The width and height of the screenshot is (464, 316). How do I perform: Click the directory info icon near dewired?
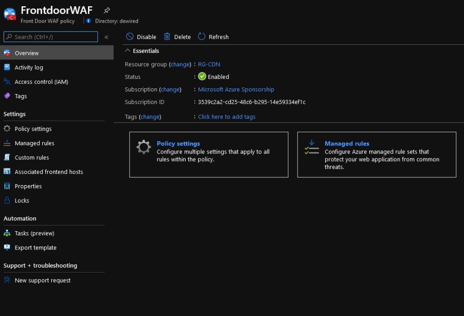click(88, 21)
